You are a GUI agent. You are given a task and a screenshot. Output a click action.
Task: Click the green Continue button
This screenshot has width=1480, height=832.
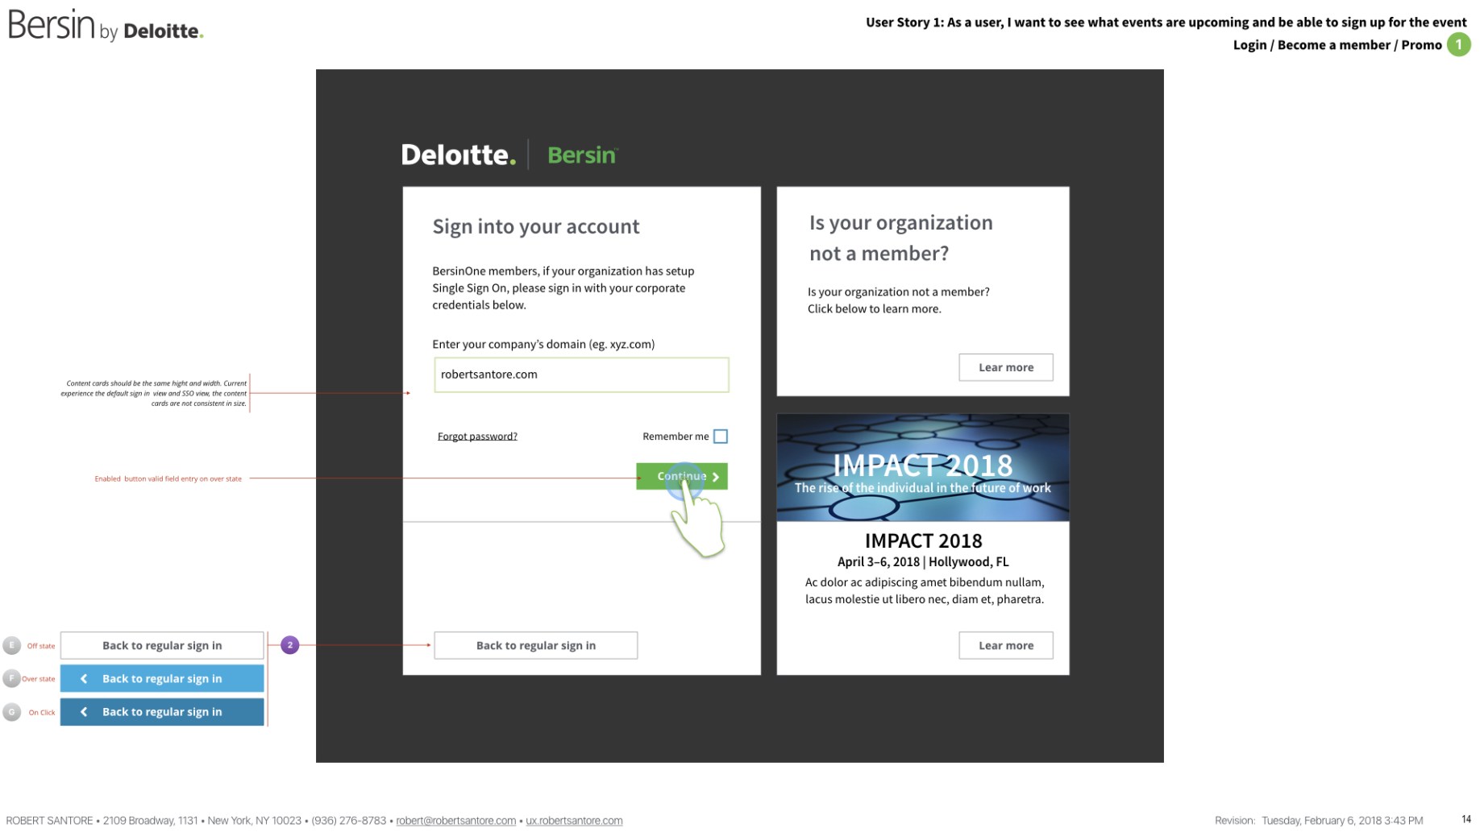[x=682, y=476]
